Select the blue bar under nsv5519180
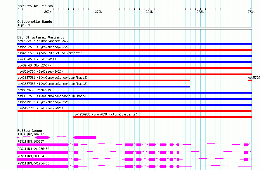Screen dimensions: 260x170 134,105
